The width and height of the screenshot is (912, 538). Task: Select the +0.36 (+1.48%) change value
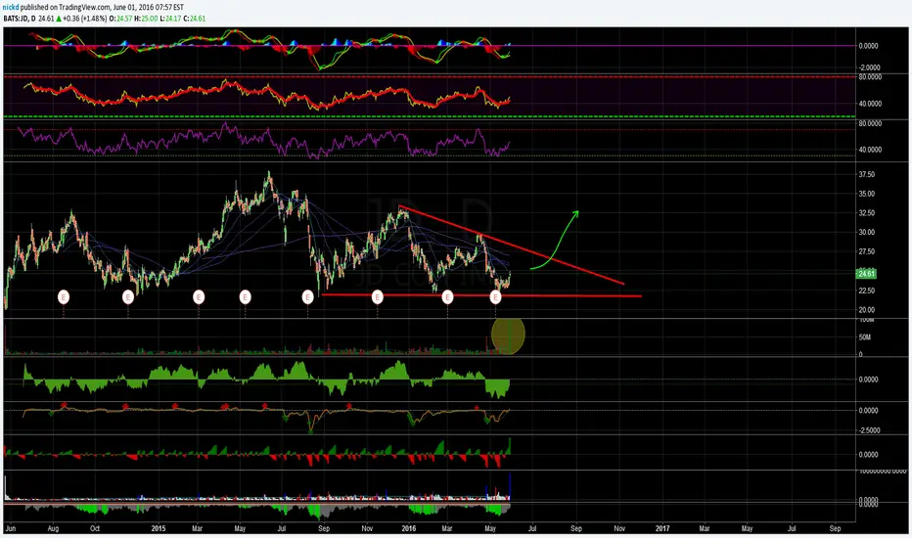tap(85, 19)
